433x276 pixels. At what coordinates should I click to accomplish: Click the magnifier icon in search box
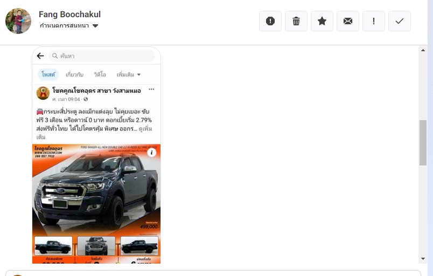(x=55, y=56)
